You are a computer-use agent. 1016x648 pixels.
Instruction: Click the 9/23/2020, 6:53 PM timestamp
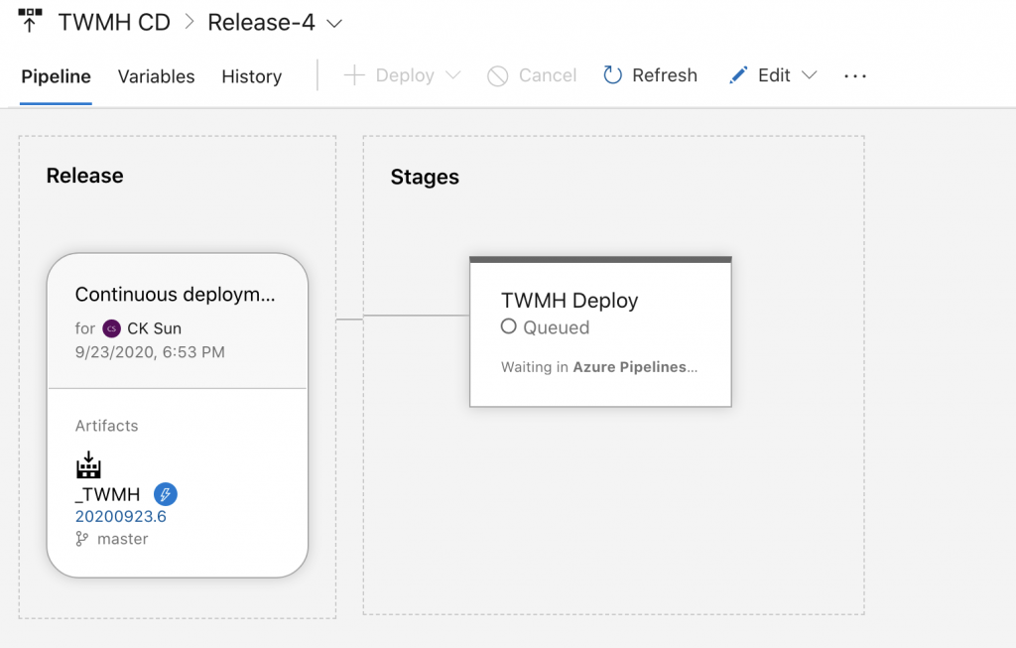[x=150, y=352]
